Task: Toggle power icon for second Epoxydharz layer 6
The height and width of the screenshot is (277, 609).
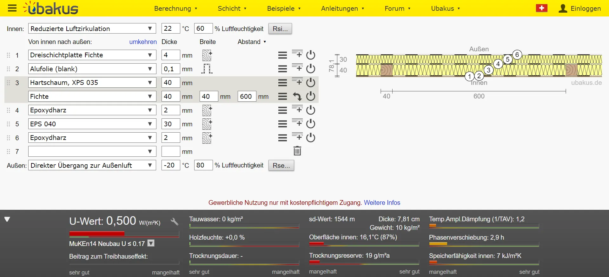Action: tap(311, 138)
